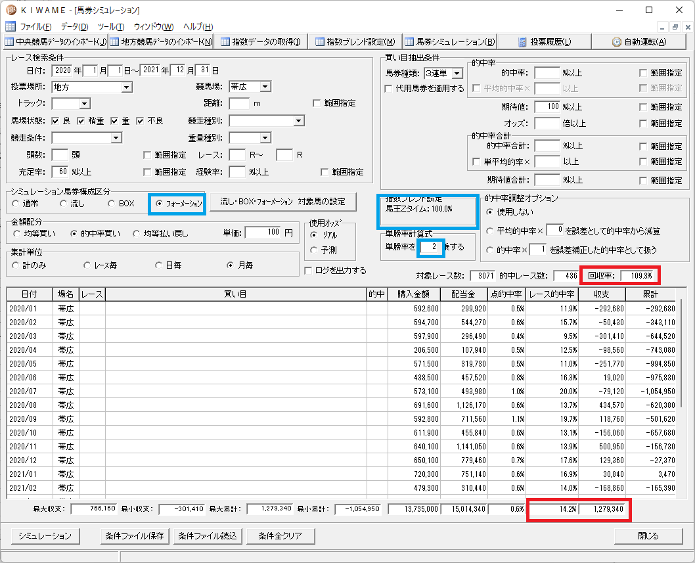695x563 pixels.
Task: Set aggregation unit to レース毎
Action: [x=87, y=265]
